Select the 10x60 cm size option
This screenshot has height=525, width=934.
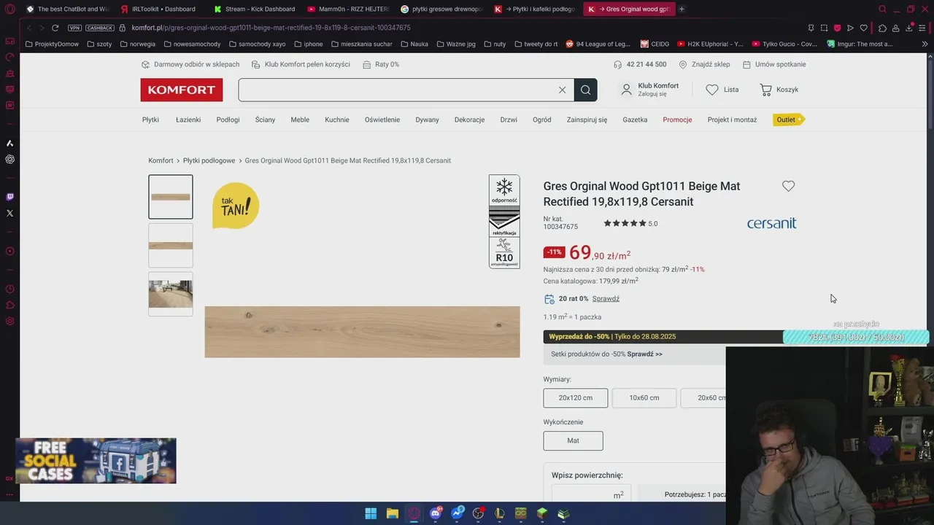(x=644, y=398)
